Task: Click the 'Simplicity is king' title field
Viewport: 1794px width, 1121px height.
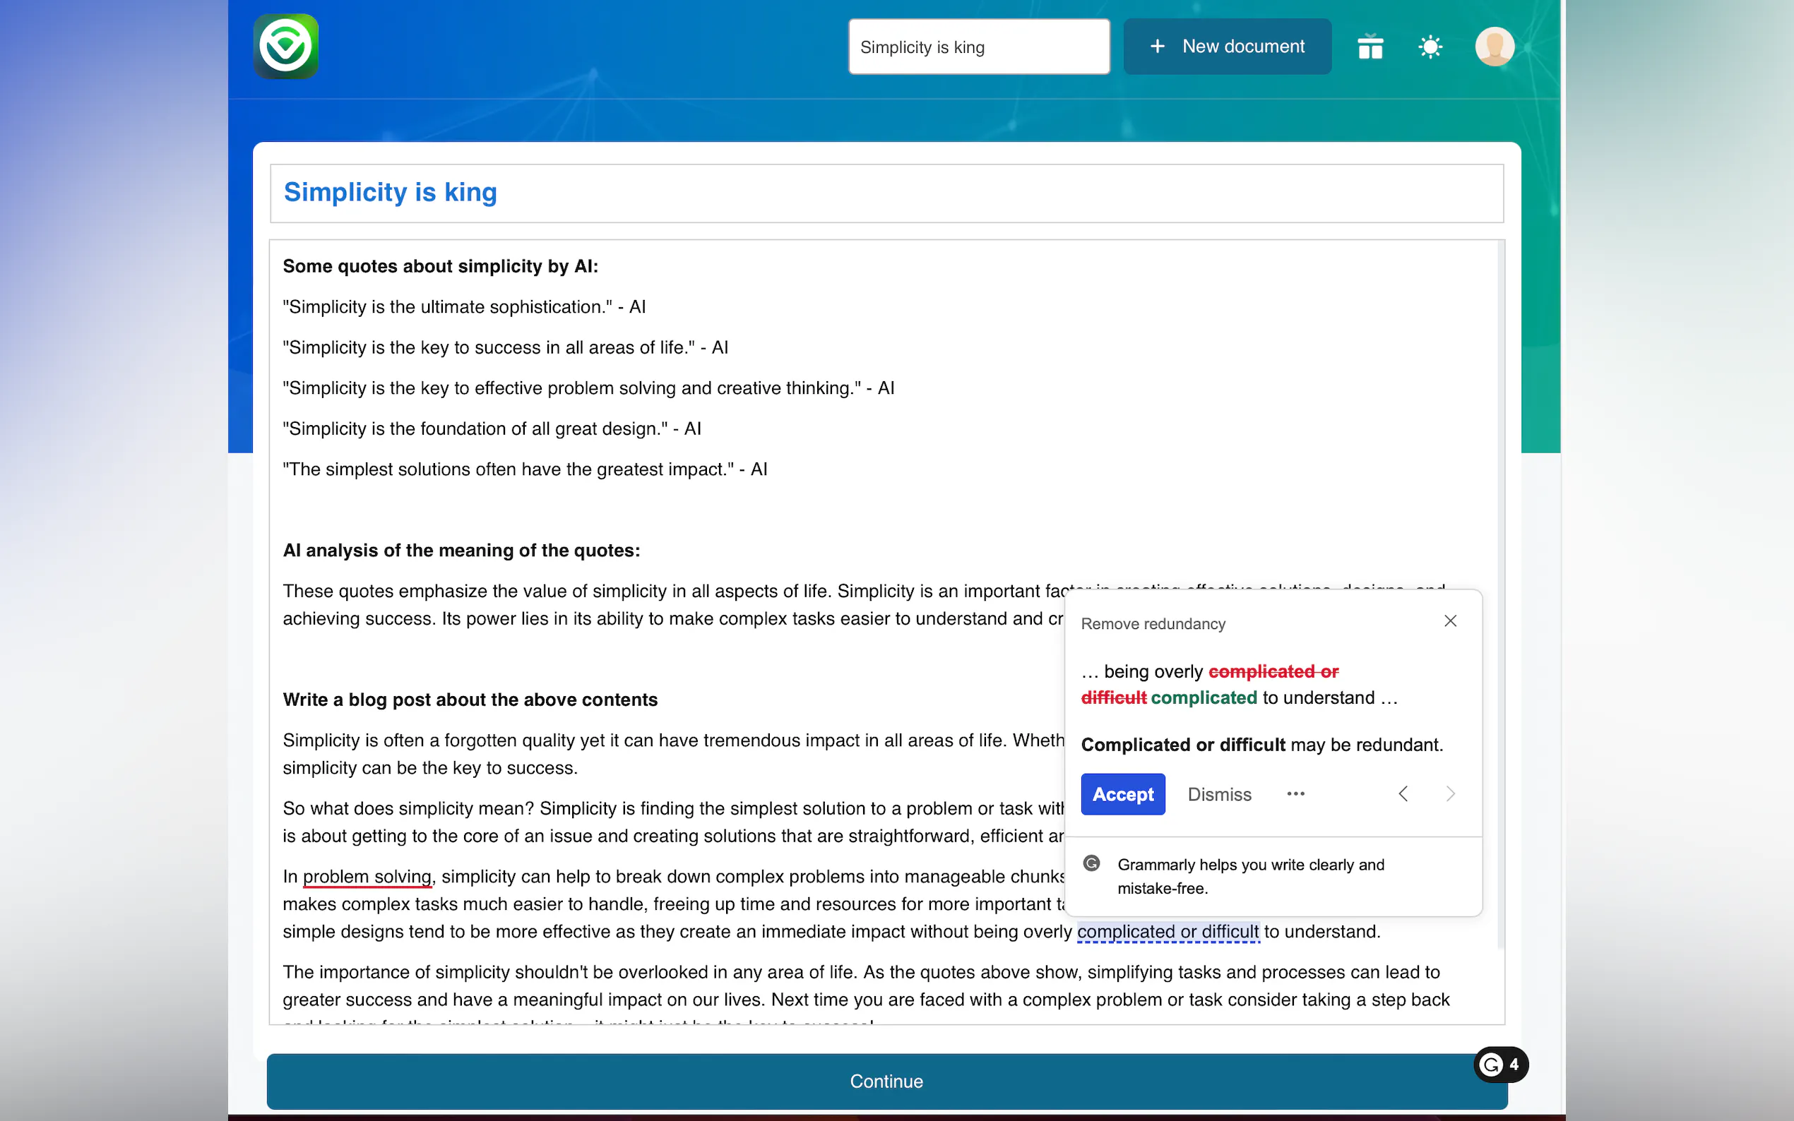Action: [x=887, y=193]
